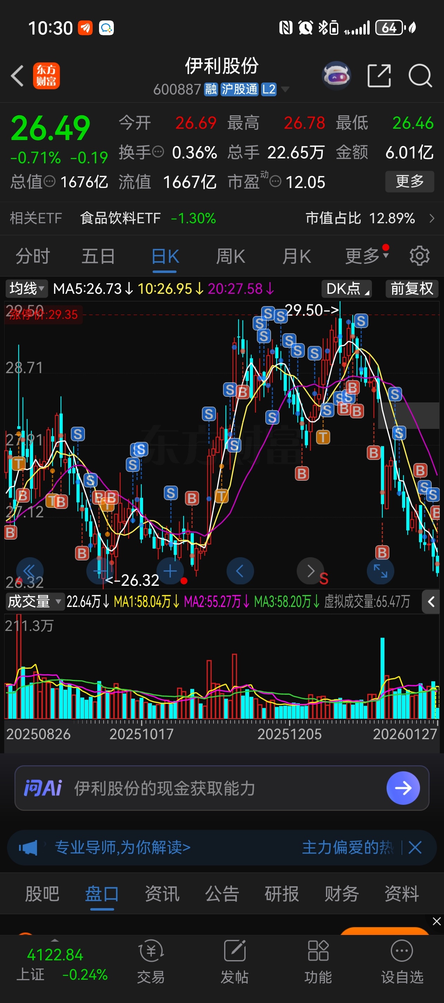444x1003 pixels.
Task: Switch to 周K chart tab
Action: pos(230,256)
